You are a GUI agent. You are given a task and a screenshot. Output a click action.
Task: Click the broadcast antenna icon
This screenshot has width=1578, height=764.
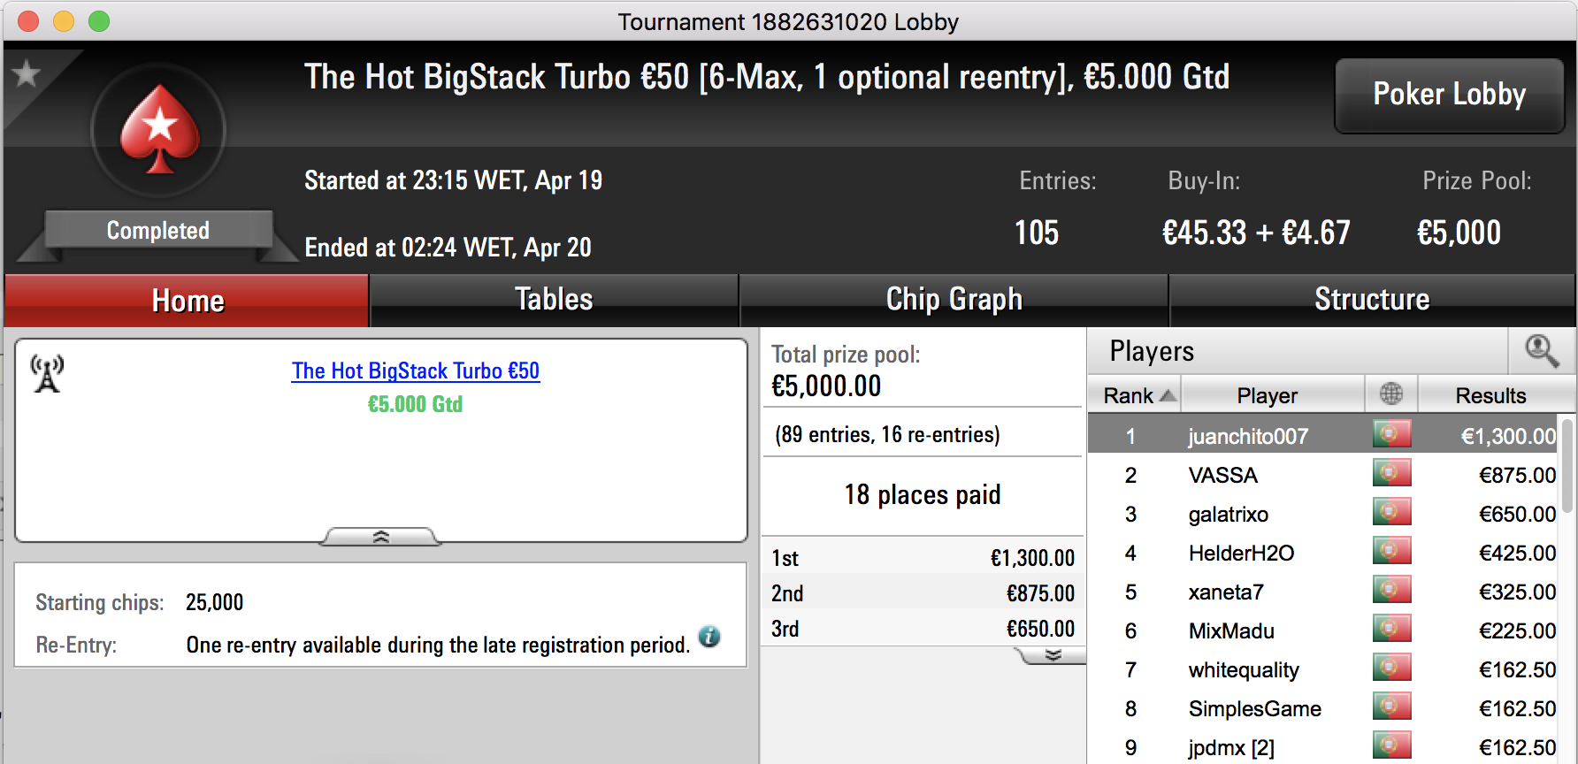[x=47, y=373]
